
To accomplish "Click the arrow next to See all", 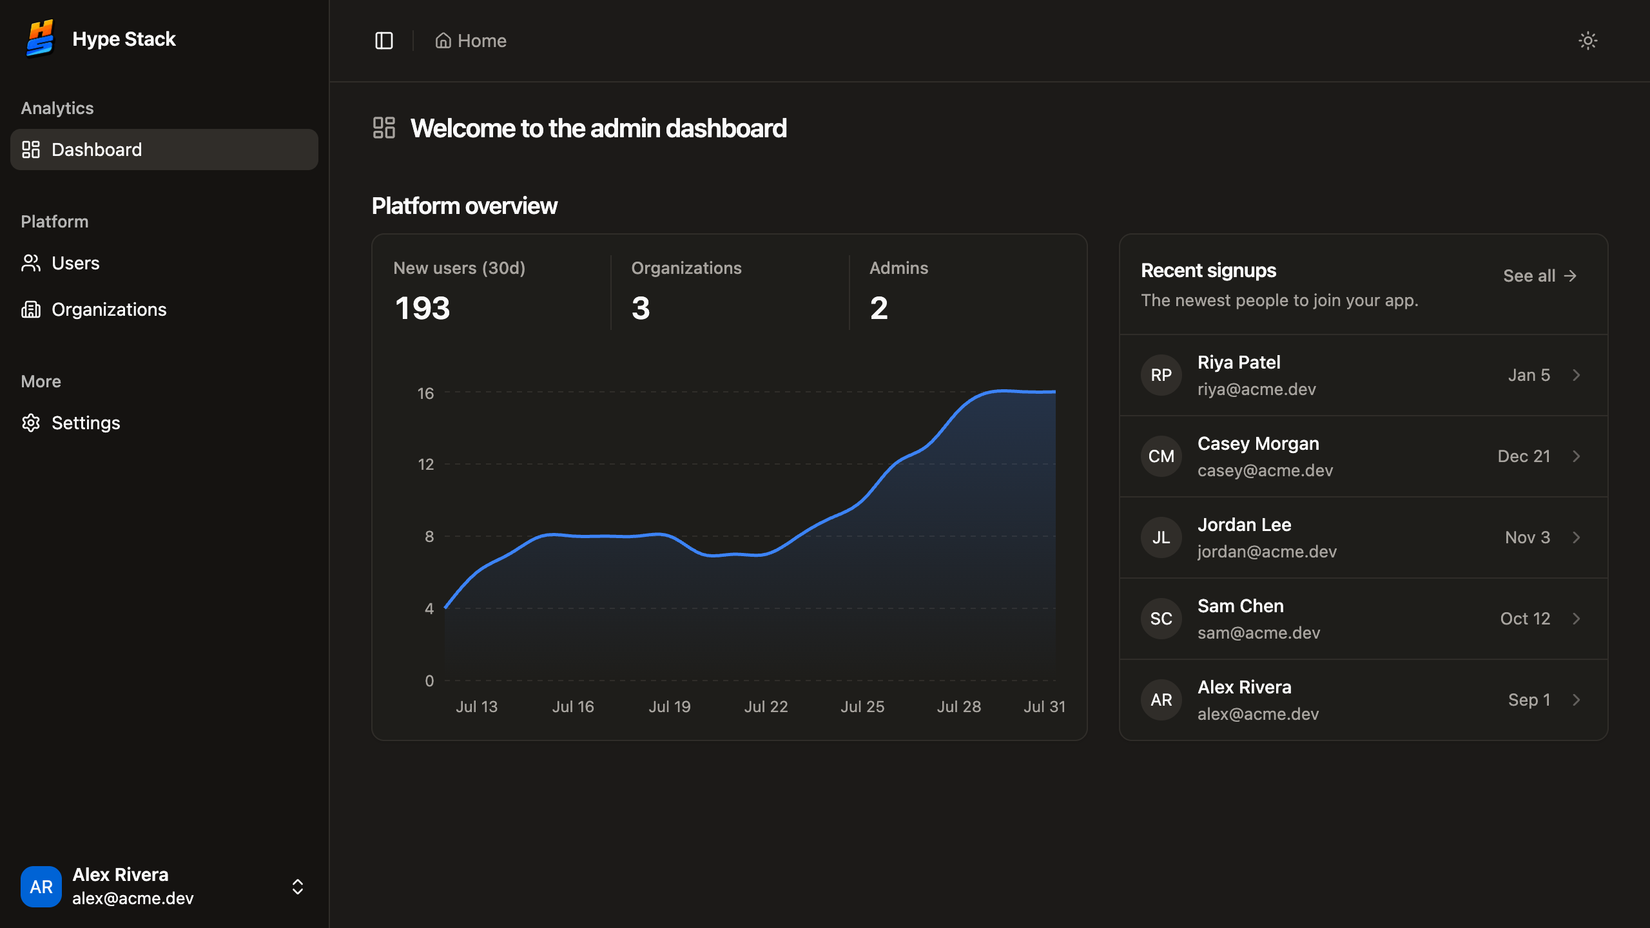I will pyautogui.click(x=1571, y=276).
